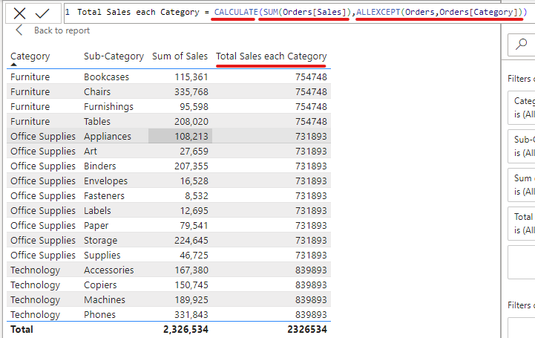Click the Technology Phones row

(x=99, y=314)
